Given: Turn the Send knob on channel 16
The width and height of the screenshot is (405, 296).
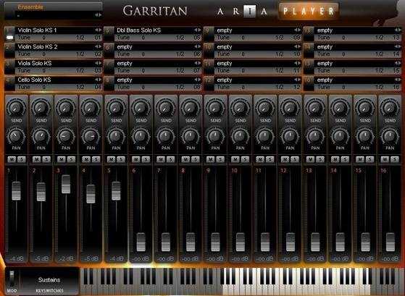Looking at the screenshot, I should 390,108.
